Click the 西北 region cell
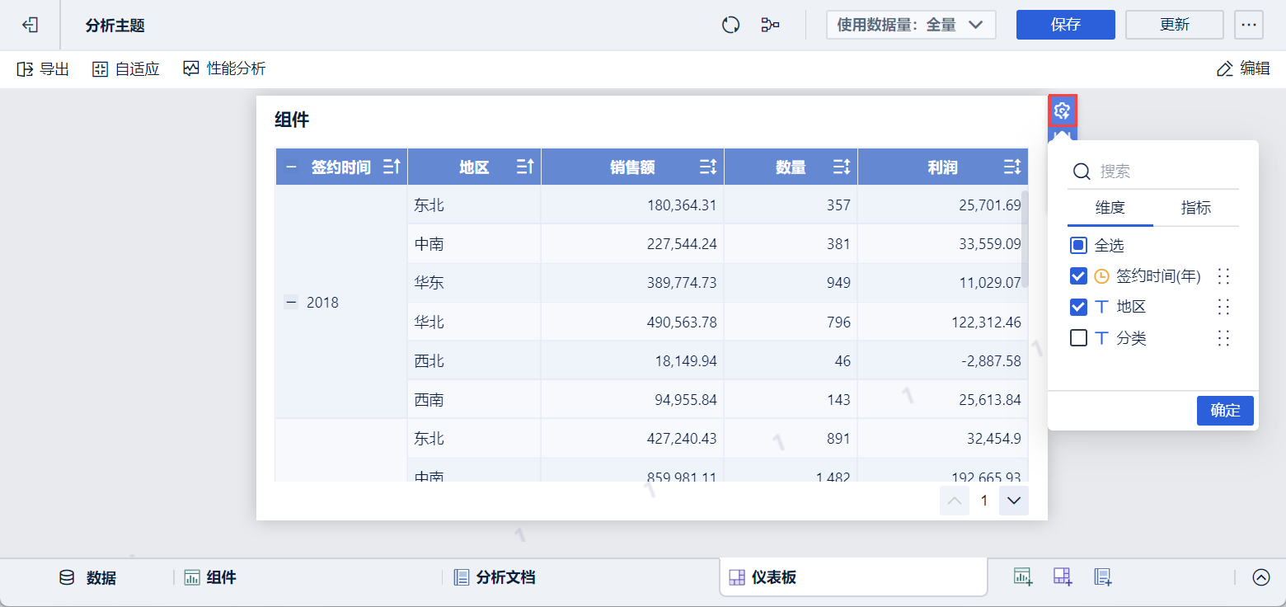Image resolution: width=1286 pixels, height=607 pixels. pos(474,360)
